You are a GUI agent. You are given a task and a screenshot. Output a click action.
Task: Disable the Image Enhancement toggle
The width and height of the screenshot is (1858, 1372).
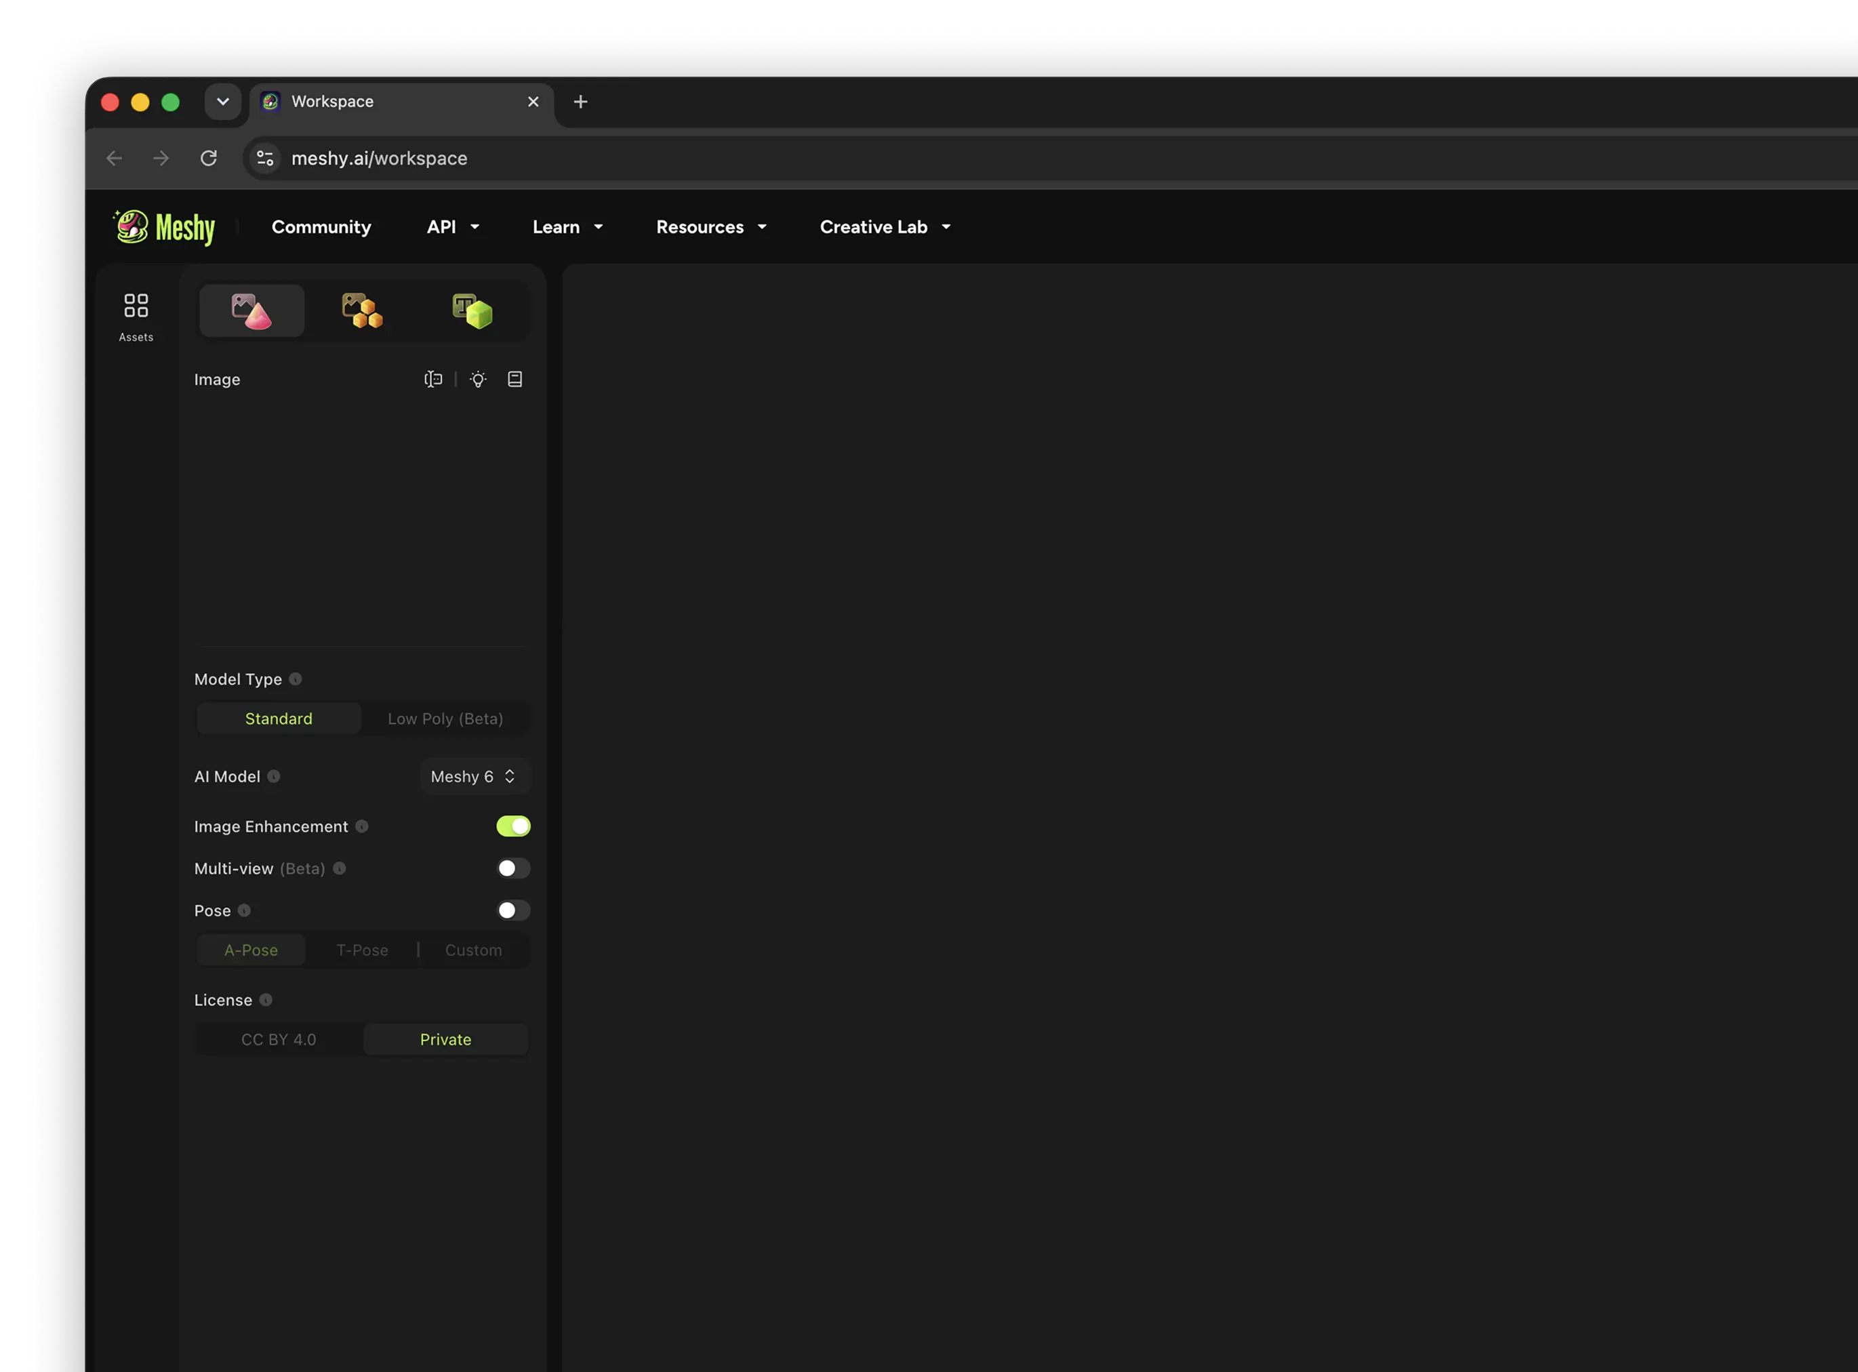[513, 826]
